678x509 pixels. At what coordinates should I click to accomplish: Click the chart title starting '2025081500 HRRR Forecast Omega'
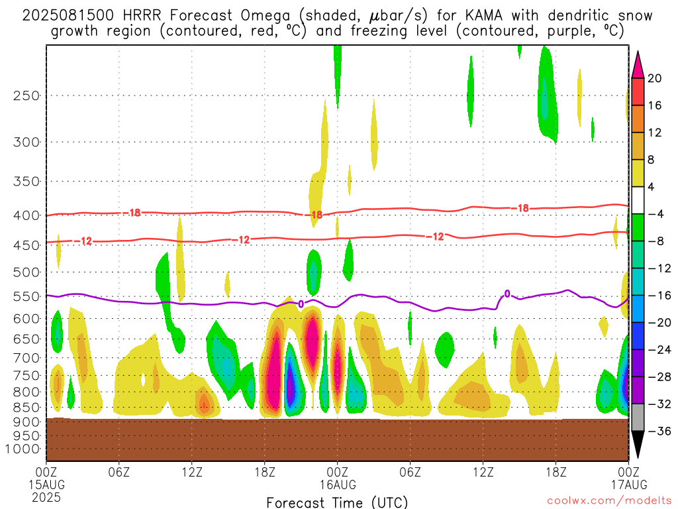(x=337, y=23)
